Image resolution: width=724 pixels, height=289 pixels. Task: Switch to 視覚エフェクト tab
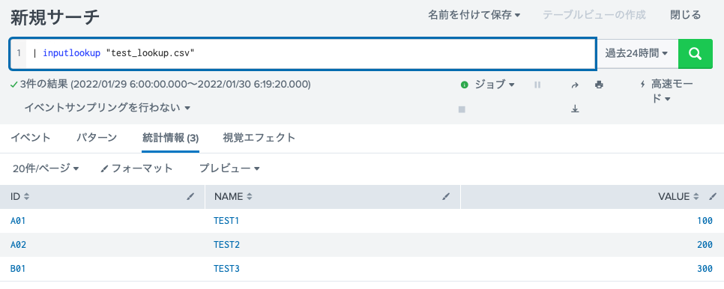coord(259,138)
